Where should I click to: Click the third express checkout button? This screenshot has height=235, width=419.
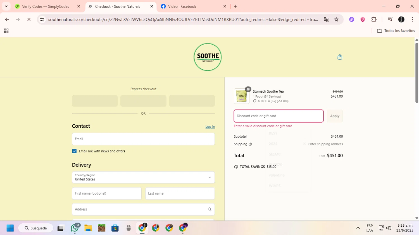click(192, 101)
